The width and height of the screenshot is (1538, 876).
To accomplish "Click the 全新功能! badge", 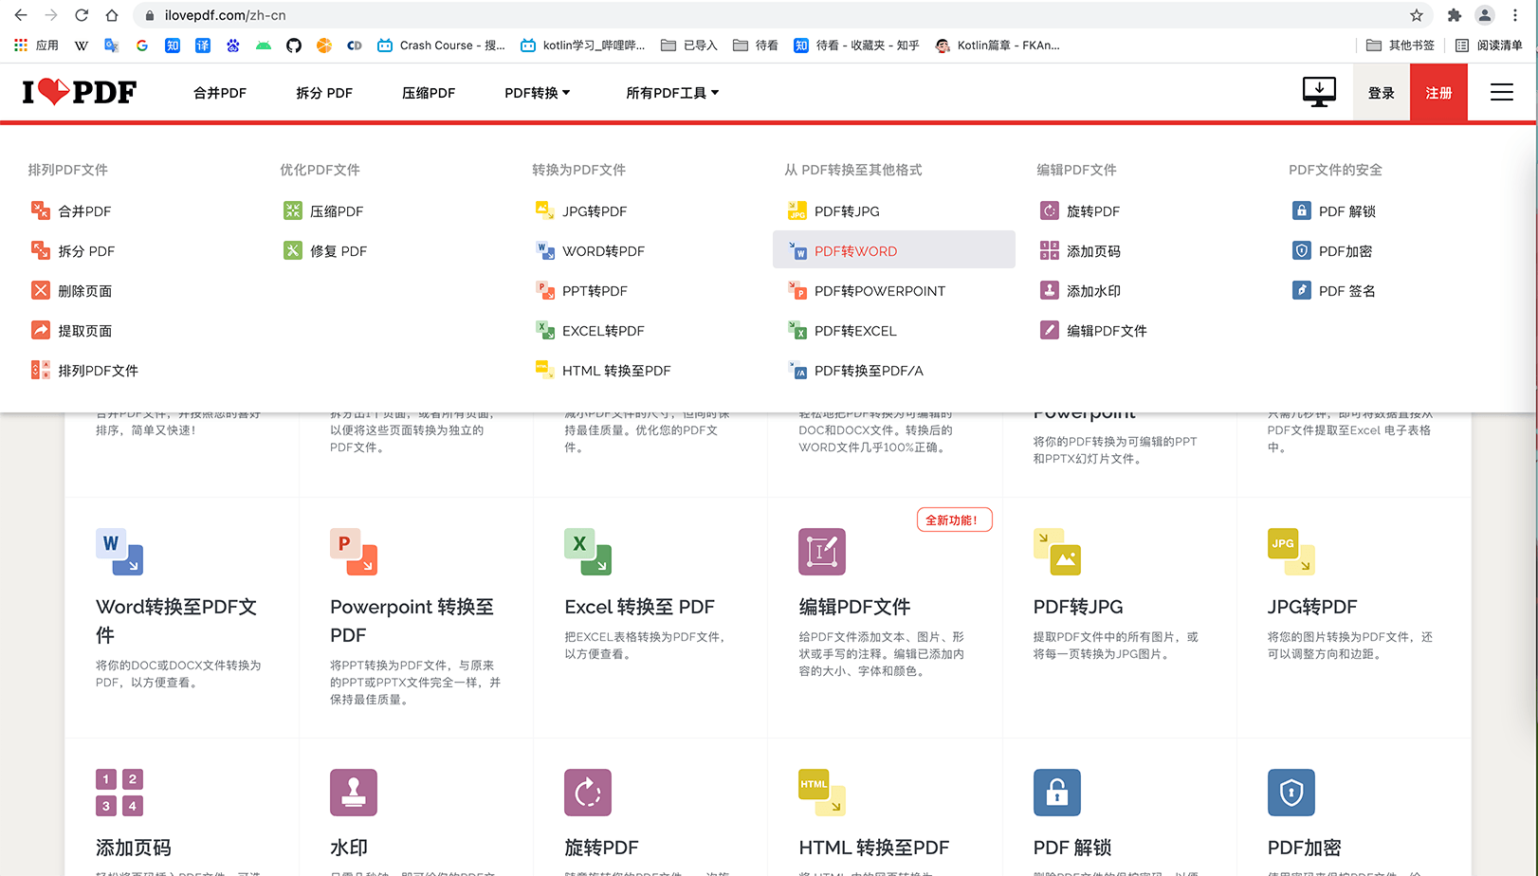I will pos(954,520).
